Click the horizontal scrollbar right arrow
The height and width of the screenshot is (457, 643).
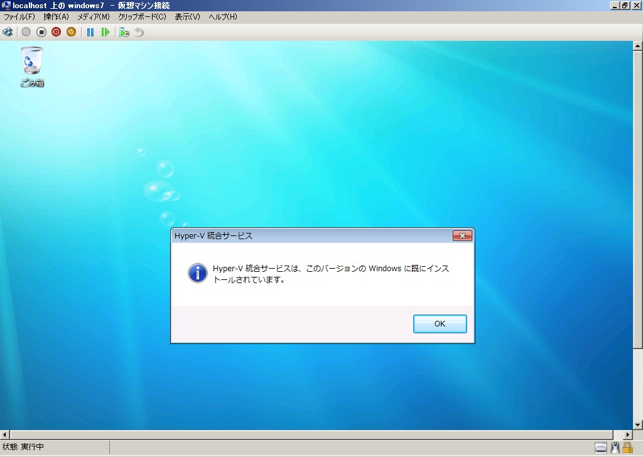pyautogui.click(x=628, y=434)
